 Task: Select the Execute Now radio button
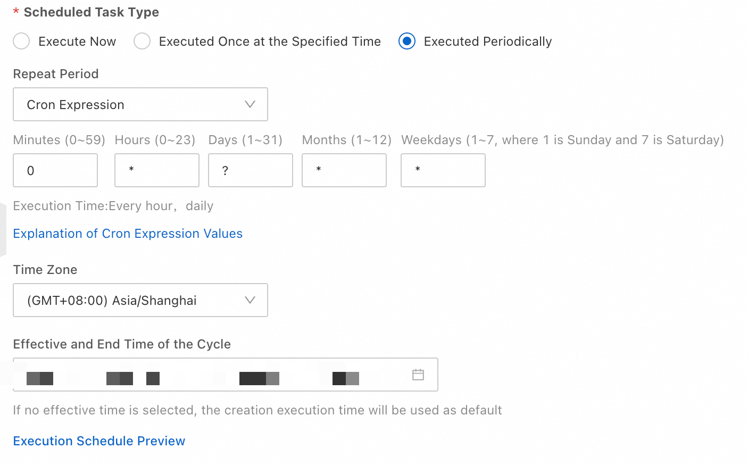click(21, 41)
